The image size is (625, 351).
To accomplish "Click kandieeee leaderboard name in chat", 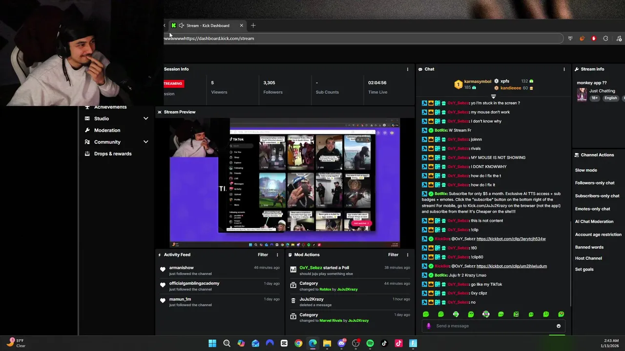I will (x=510, y=88).
